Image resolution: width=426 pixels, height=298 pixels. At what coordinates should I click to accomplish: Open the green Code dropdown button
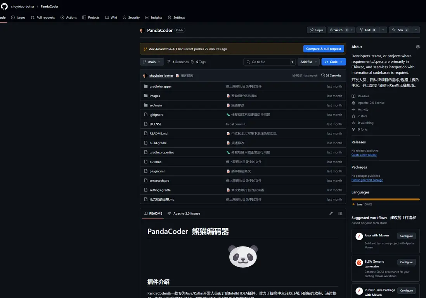(x=334, y=62)
